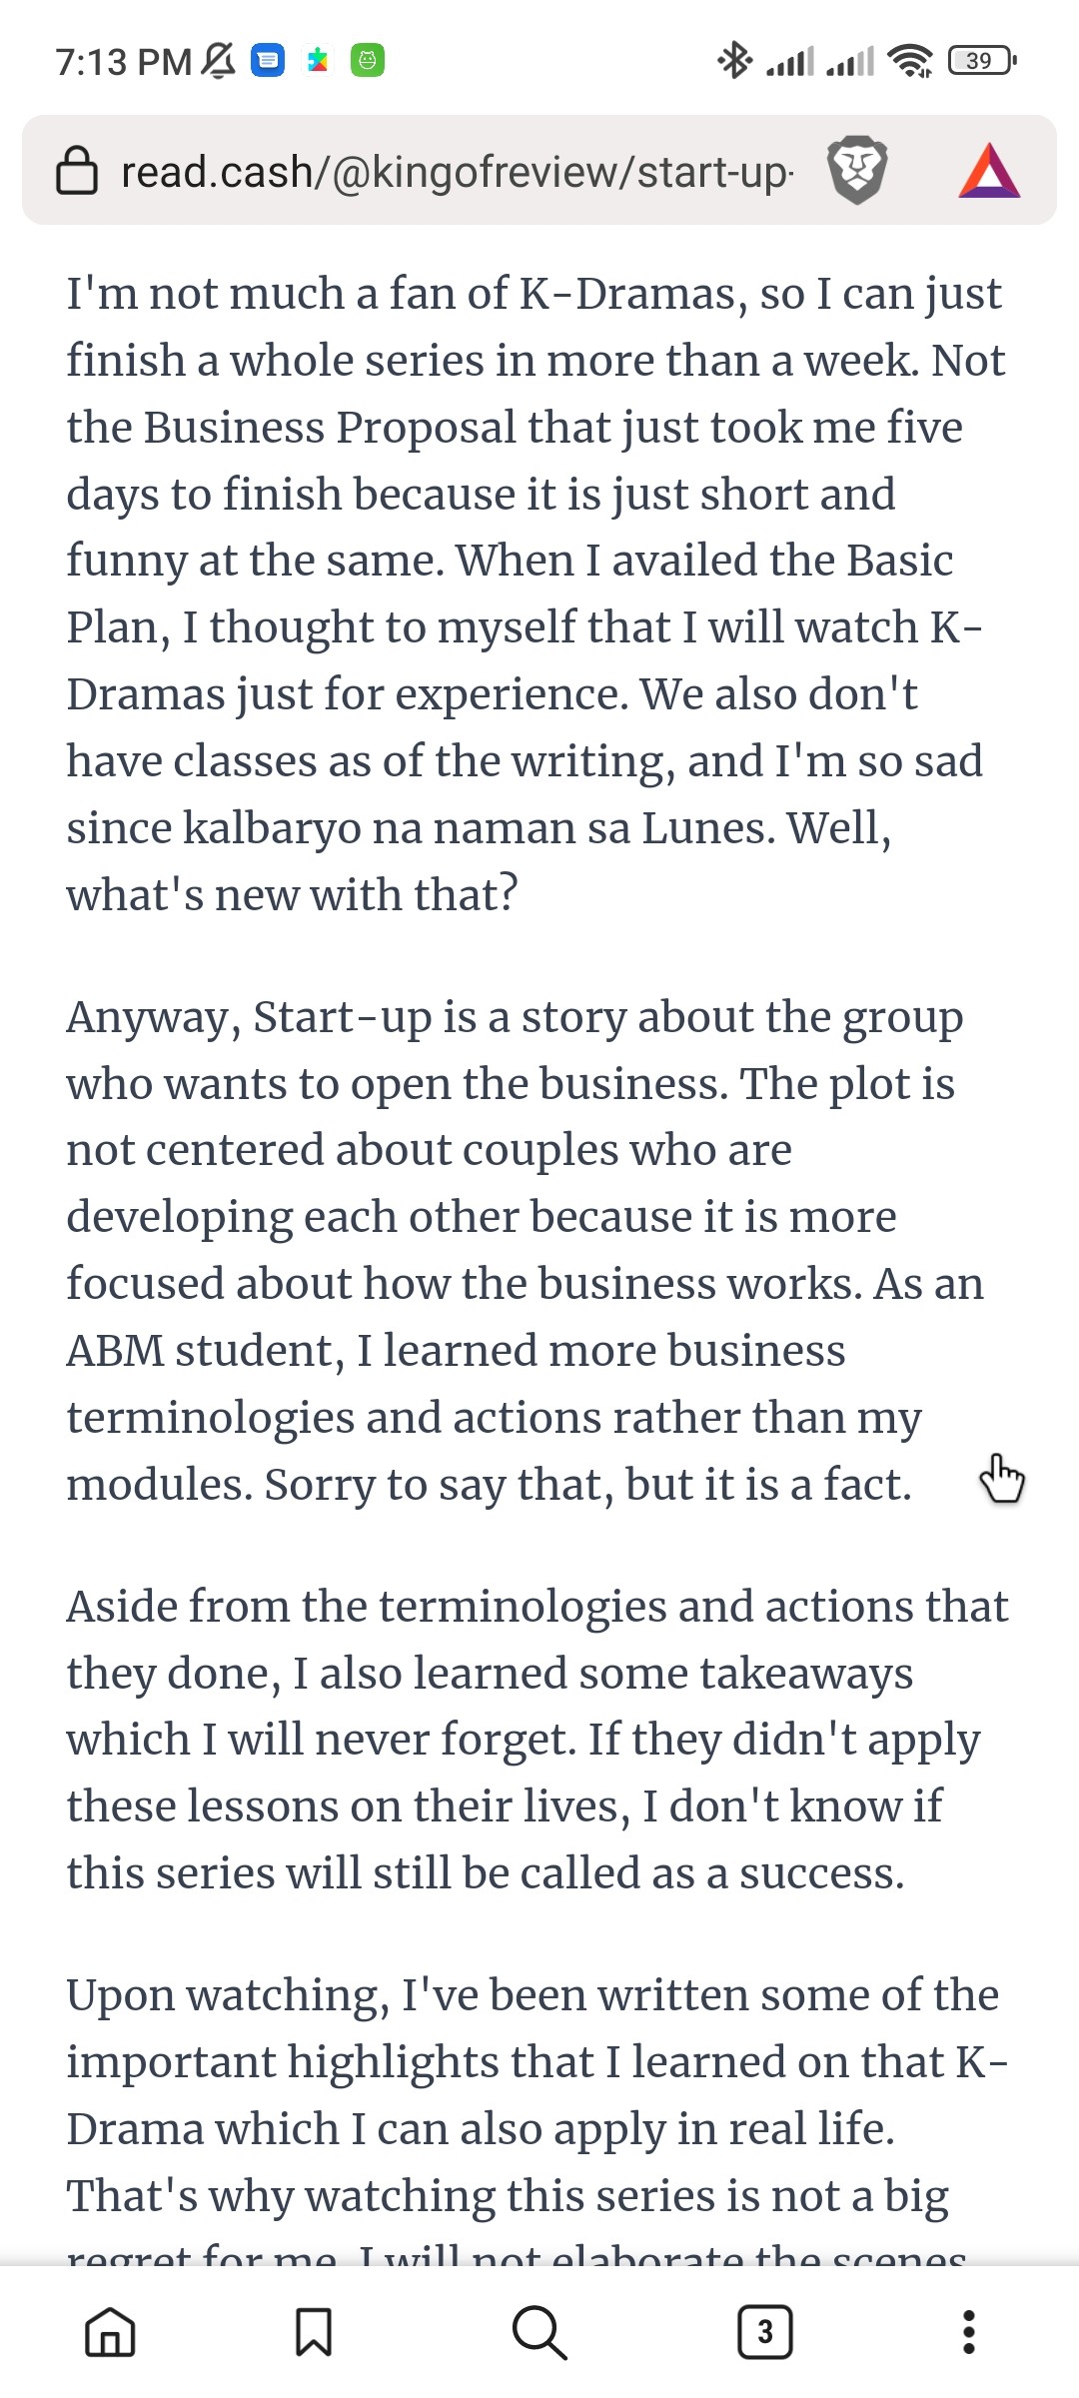Tap the colorful puzzle notification icon
This screenshot has height=2398, width=1079.
[x=318, y=61]
